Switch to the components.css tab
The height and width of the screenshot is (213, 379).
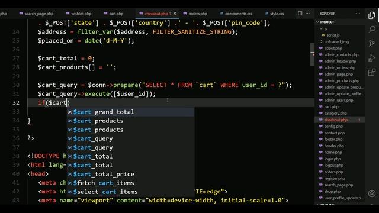click(x=236, y=14)
